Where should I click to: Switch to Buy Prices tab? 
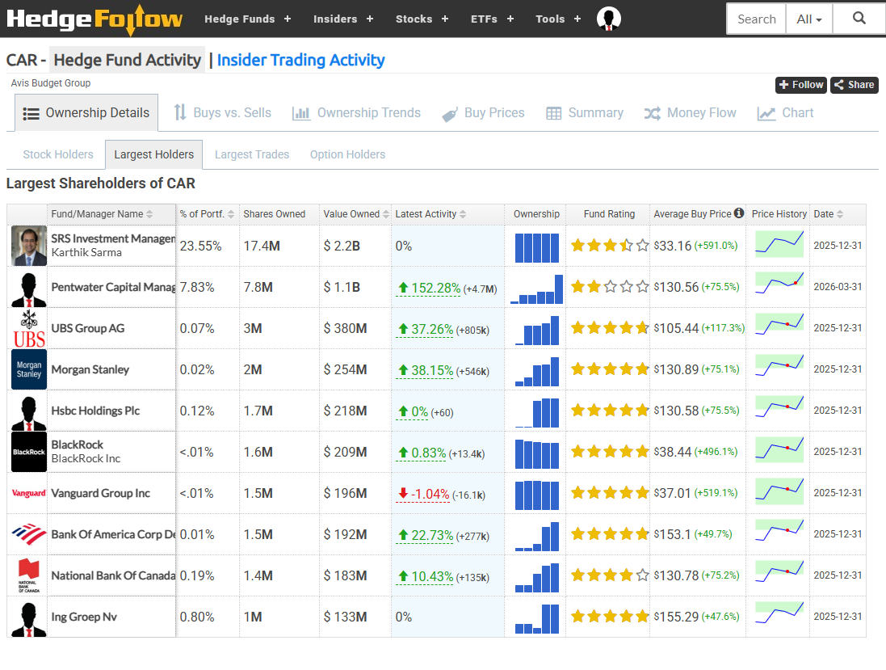click(x=483, y=112)
